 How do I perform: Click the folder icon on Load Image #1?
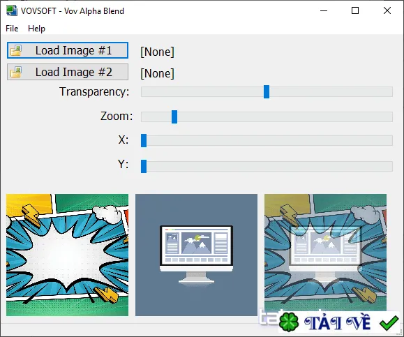tap(16, 50)
